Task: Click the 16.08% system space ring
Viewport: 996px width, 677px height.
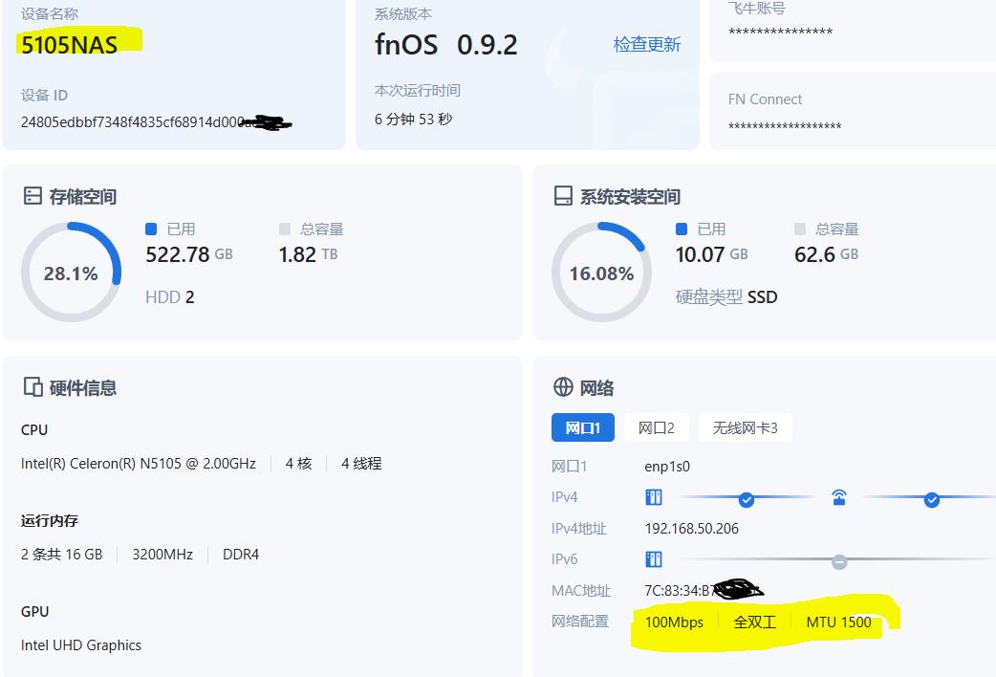Action: coord(601,272)
